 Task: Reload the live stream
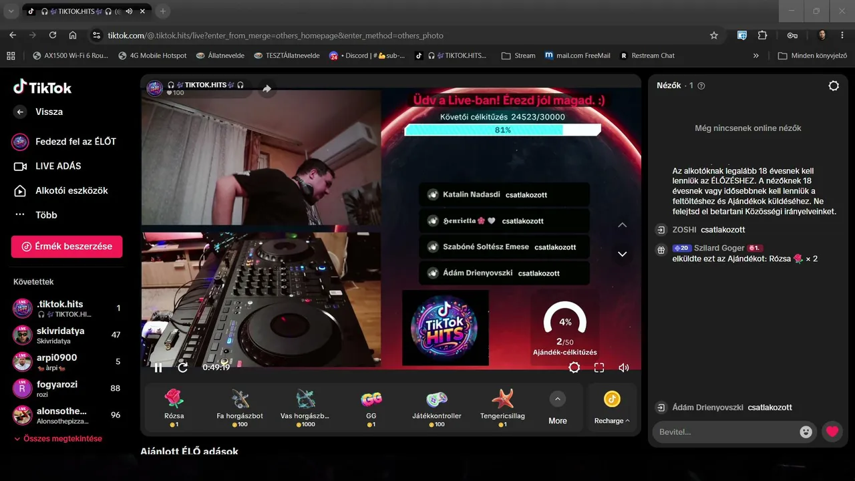[182, 367]
